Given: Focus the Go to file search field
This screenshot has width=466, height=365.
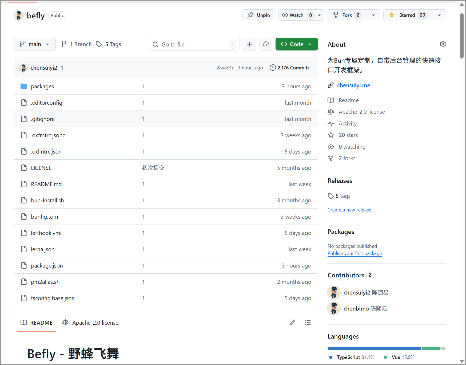Looking at the screenshot, I should pyautogui.click(x=194, y=44).
